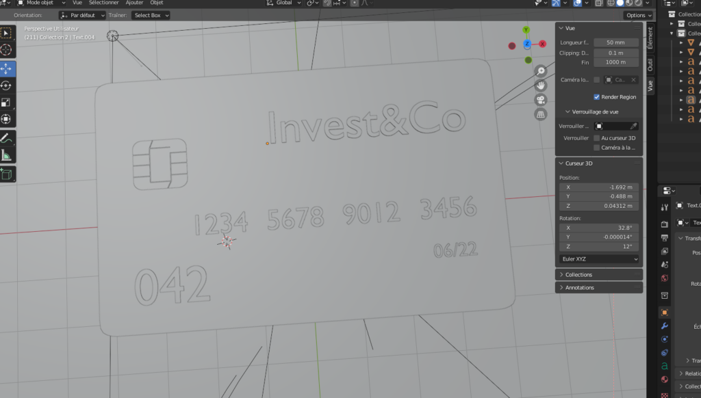Toggle viewport gizmos display button

pos(556,3)
